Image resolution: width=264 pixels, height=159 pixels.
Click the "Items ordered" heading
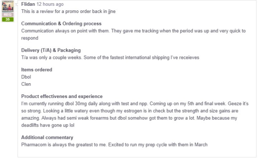point(37,70)
